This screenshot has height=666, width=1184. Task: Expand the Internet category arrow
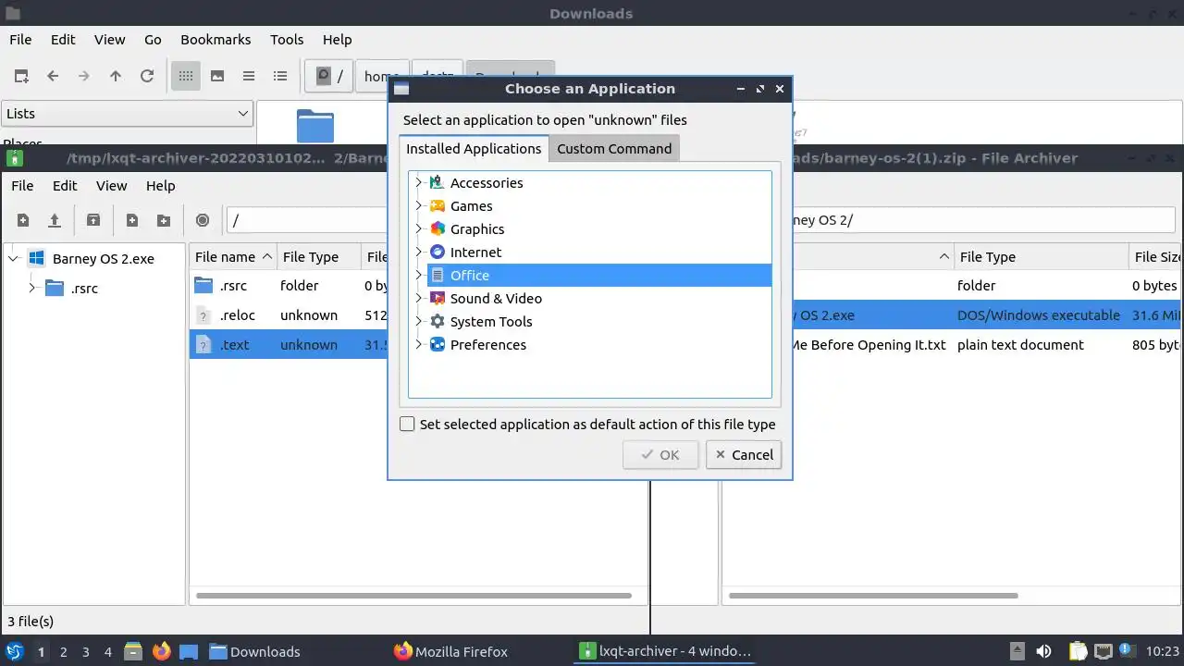point(418,252)
